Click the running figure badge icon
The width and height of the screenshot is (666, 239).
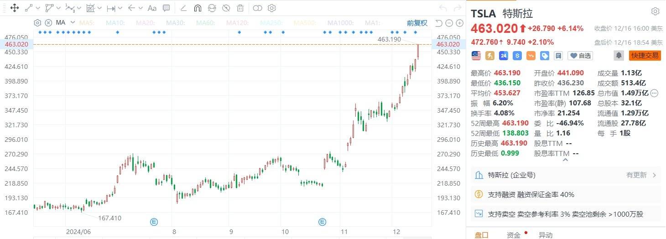pos(490,56)
